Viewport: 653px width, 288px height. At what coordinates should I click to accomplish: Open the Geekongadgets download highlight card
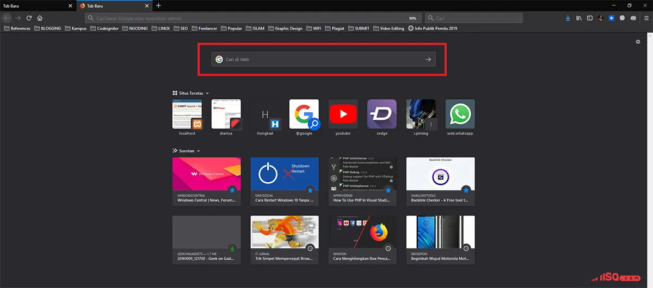pyautogui.click(x=206, y=240)
